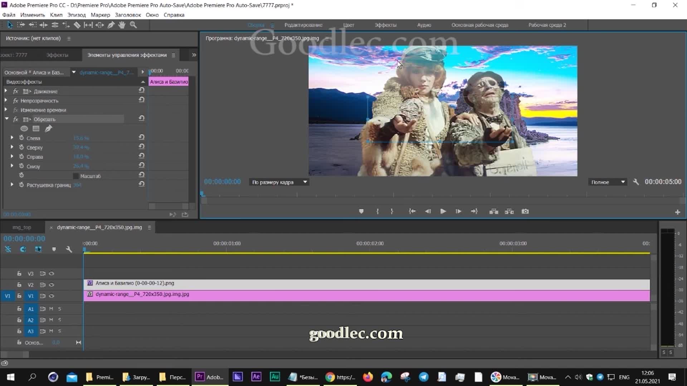Toggle lock on V2 track
Screen dimensions: 687x386
(x=19, y=285)
